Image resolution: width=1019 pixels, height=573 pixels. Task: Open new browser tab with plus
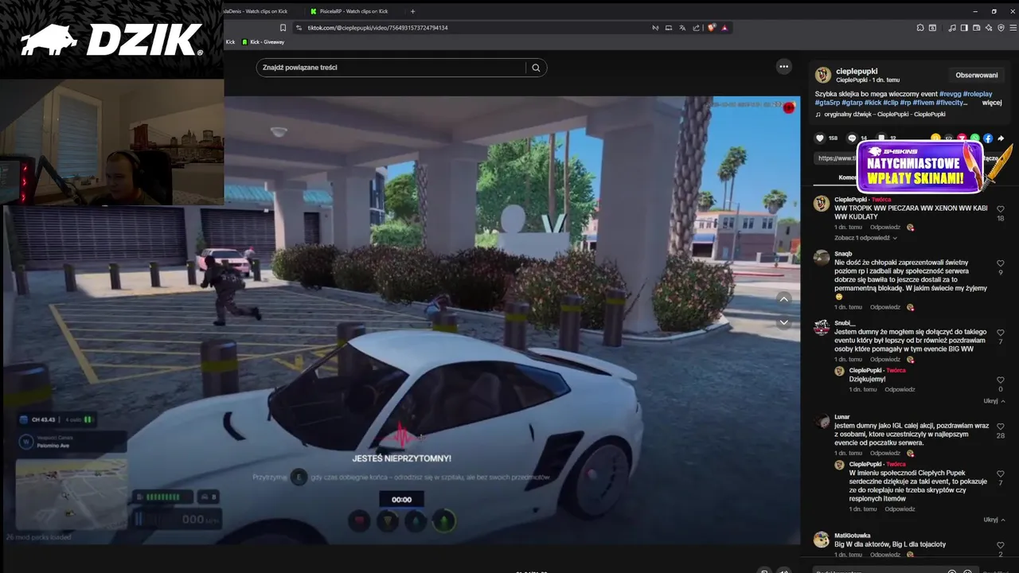[x=412, y=11]
